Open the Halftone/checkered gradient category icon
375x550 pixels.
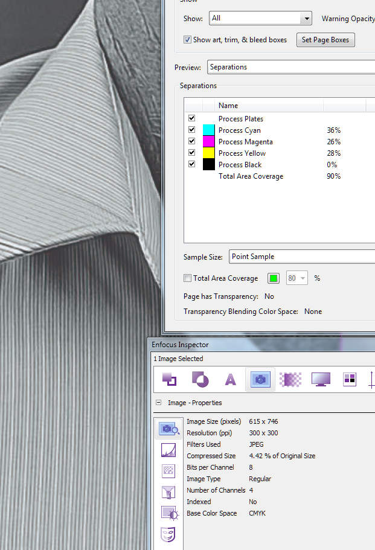coord(290,380)
